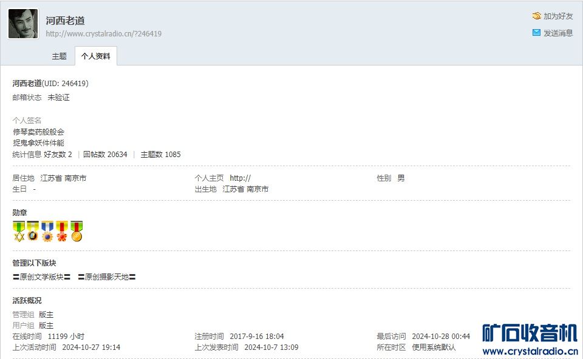The height and width of the screenshot is (359, 583).
Task: Click the UID: 246419 text
Action: click(65, 84)
